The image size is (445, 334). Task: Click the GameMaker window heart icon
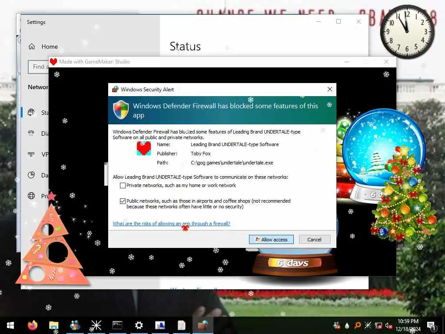point(53,62)
